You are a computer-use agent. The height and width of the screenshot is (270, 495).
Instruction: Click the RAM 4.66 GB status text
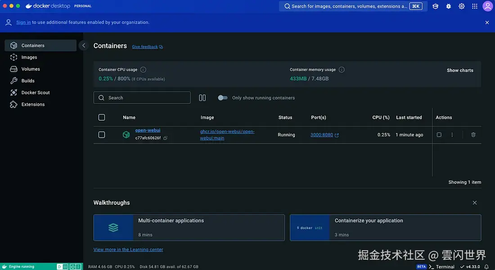pyautogui.click(x=100, y=267)
